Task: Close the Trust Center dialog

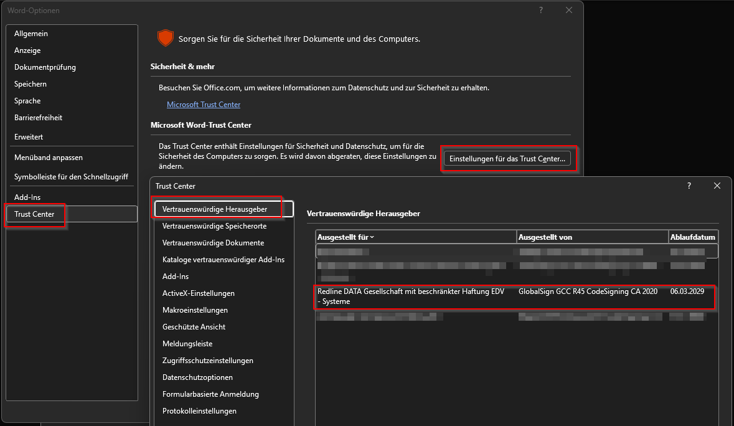Action: tap(717, 186)
